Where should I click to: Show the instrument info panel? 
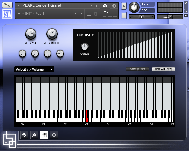point(114,6)
